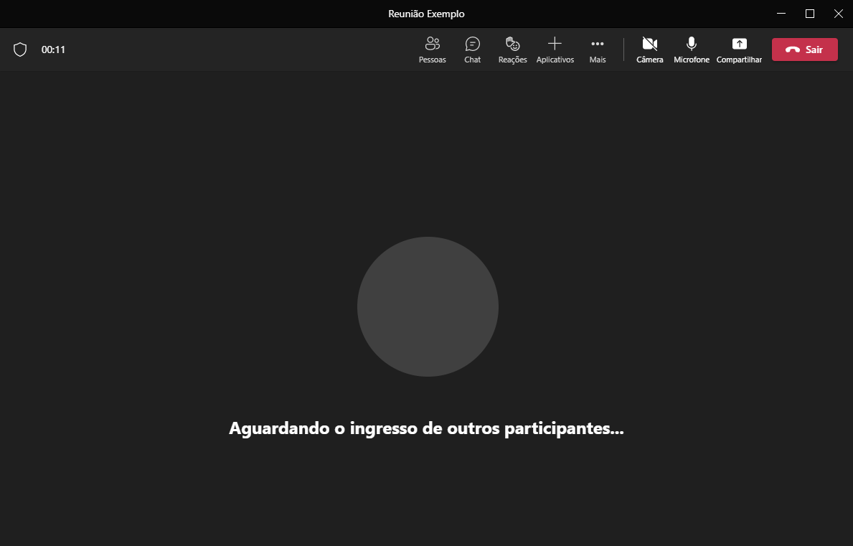
Task: Expand the Mais options menu
Action: tap(598, 50)
